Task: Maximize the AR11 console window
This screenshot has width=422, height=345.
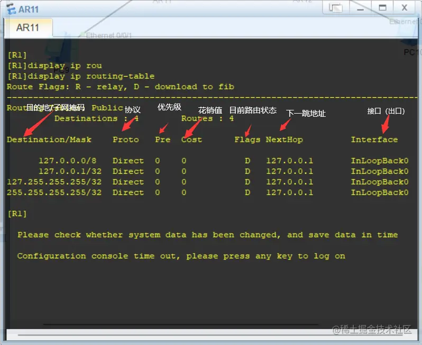Action: (382, 7)
